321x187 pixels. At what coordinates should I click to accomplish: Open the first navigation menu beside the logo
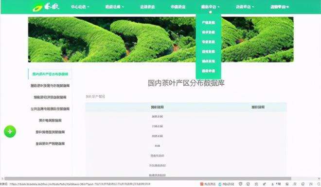(80, 7)
